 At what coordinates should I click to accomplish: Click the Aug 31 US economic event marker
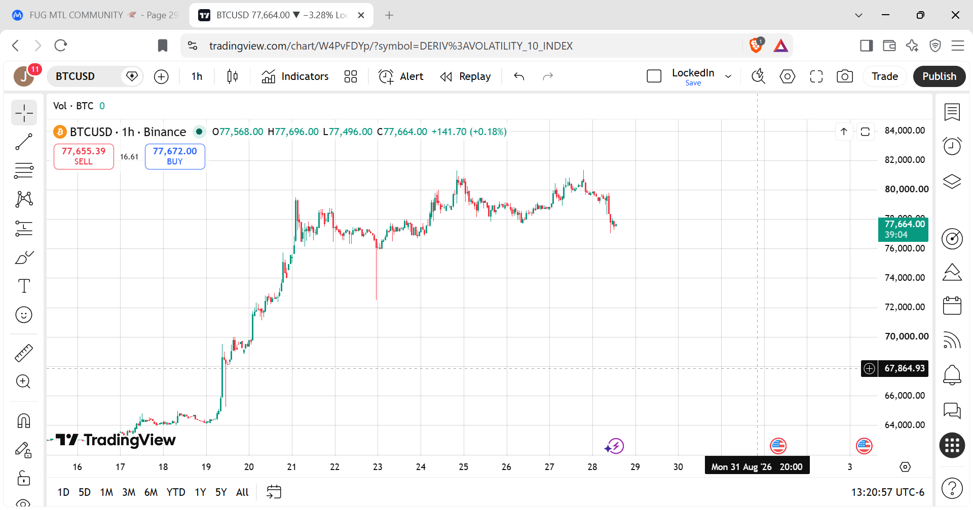778,446
